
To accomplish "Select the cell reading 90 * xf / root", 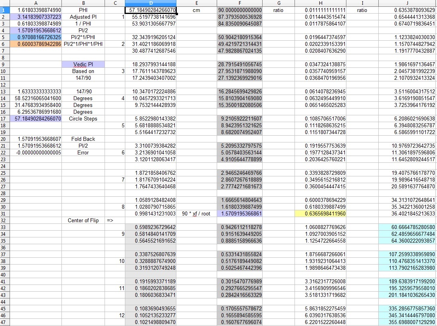I will [197, 213].
